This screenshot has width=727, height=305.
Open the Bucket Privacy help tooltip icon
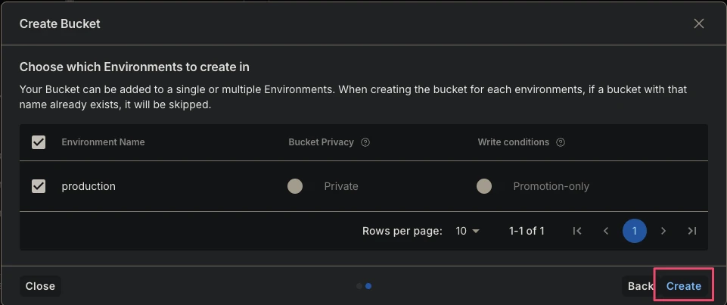click(365, 142)
